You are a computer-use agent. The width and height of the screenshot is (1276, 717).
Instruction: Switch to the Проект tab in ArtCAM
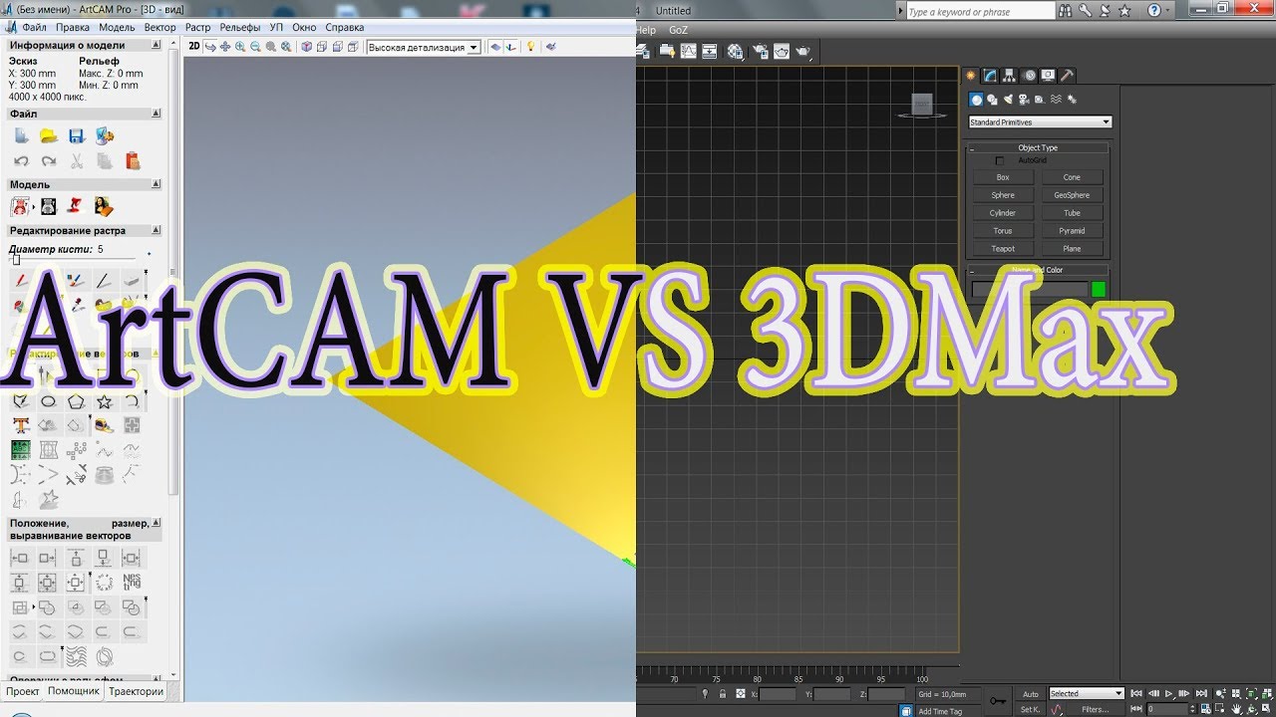tap(23, 691)
